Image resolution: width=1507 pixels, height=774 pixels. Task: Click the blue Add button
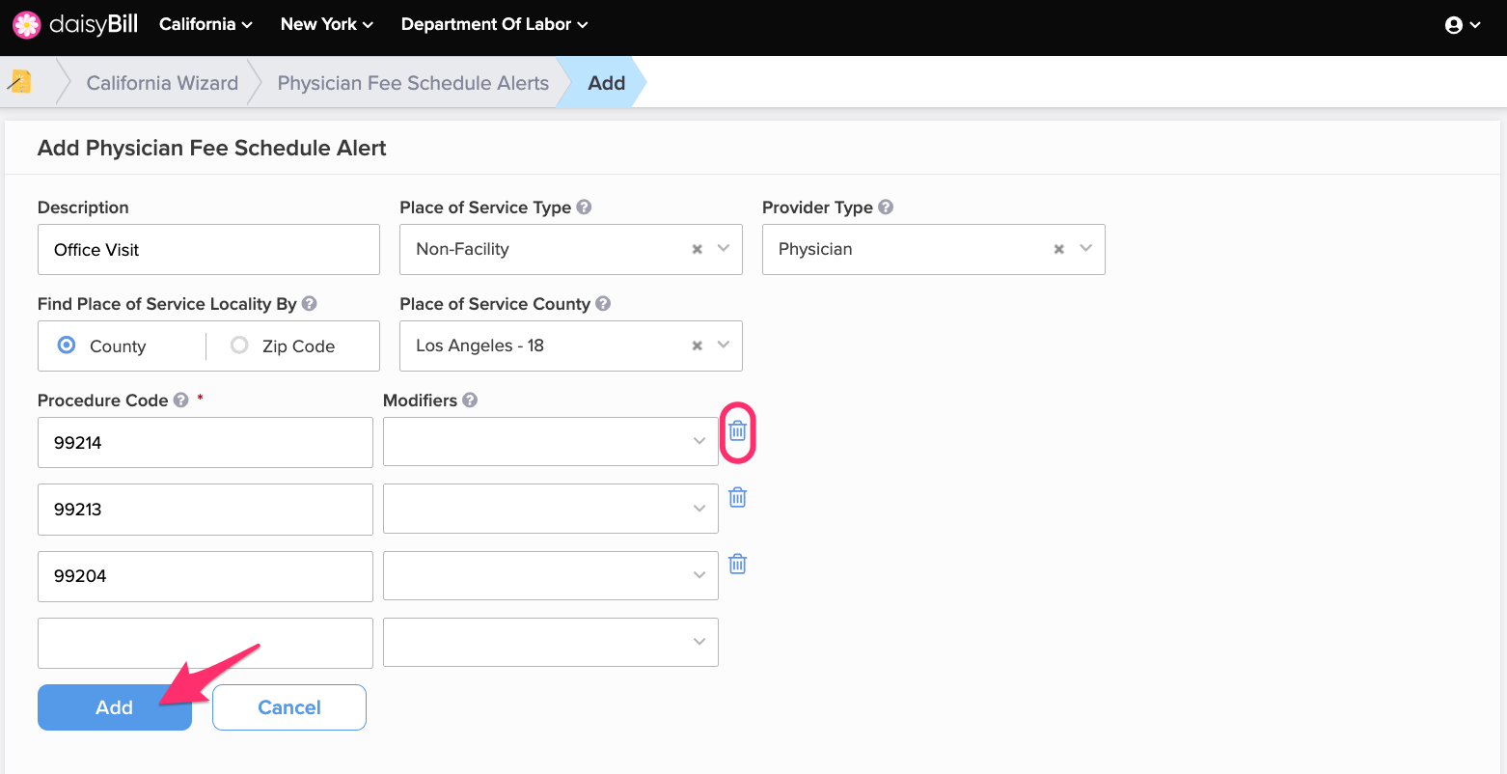(x=115, y=707)
